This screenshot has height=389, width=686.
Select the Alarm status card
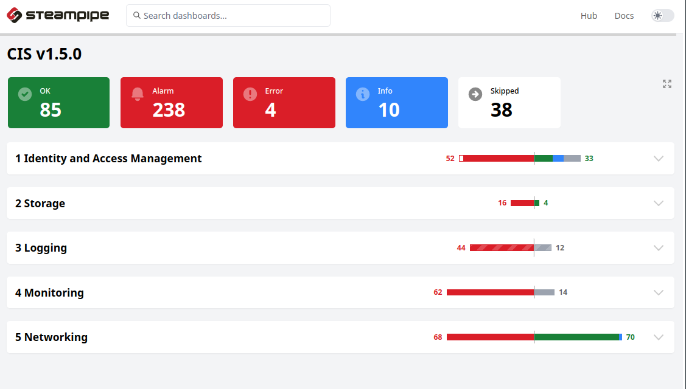tap(171, 103)
